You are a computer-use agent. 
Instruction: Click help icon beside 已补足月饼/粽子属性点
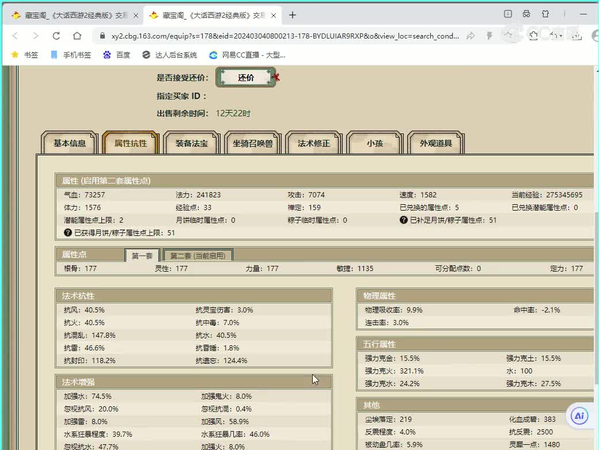tap(403, 220)
